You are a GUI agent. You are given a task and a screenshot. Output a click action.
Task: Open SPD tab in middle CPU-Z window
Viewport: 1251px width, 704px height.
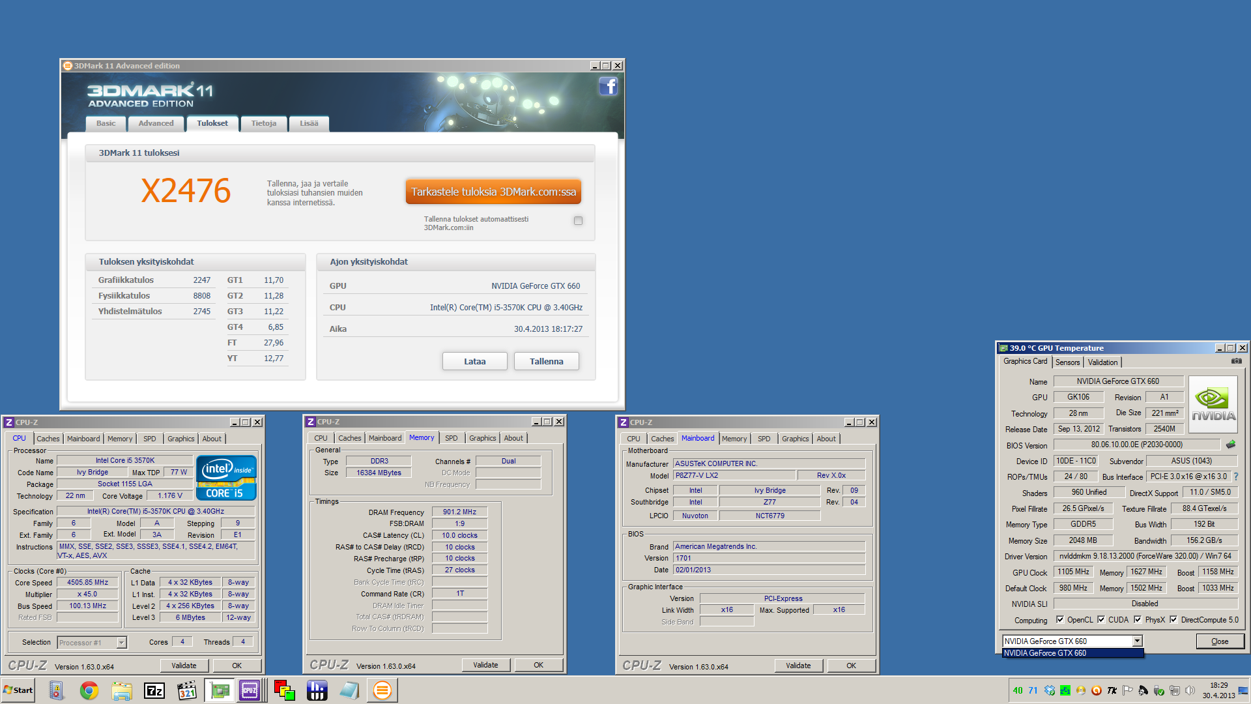point(452,438)
